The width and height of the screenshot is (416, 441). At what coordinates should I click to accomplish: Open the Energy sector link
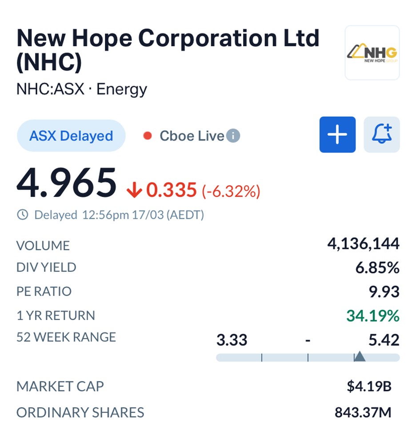pyautogui.click(x=121, y=89)
